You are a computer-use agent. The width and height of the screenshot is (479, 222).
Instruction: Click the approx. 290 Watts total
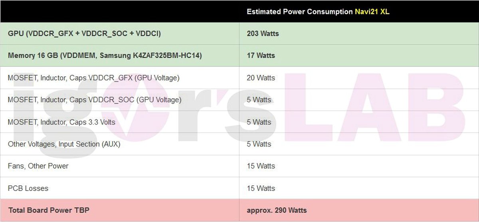tap(277, 210)
